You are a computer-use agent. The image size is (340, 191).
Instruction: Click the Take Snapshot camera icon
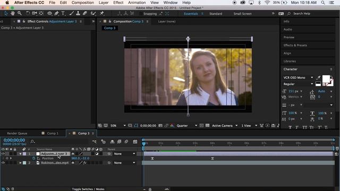160,126
